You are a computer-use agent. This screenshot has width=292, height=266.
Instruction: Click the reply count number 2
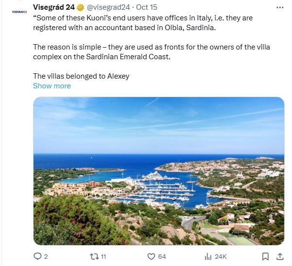coord(46,256)
